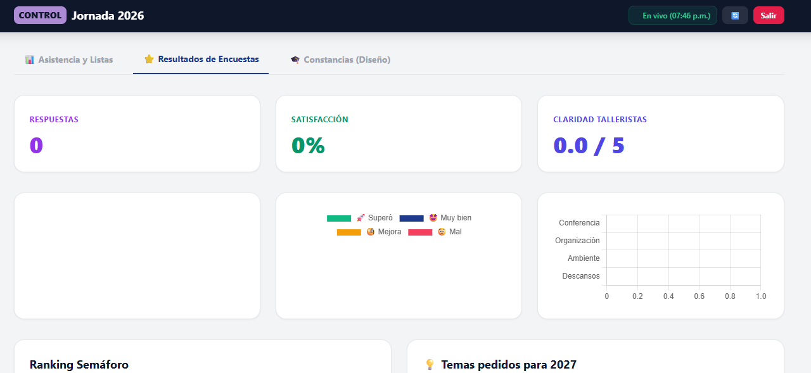811x373 pixels.
Task: Click the Muy bien legend label
Action: click(x=456, y=218)
